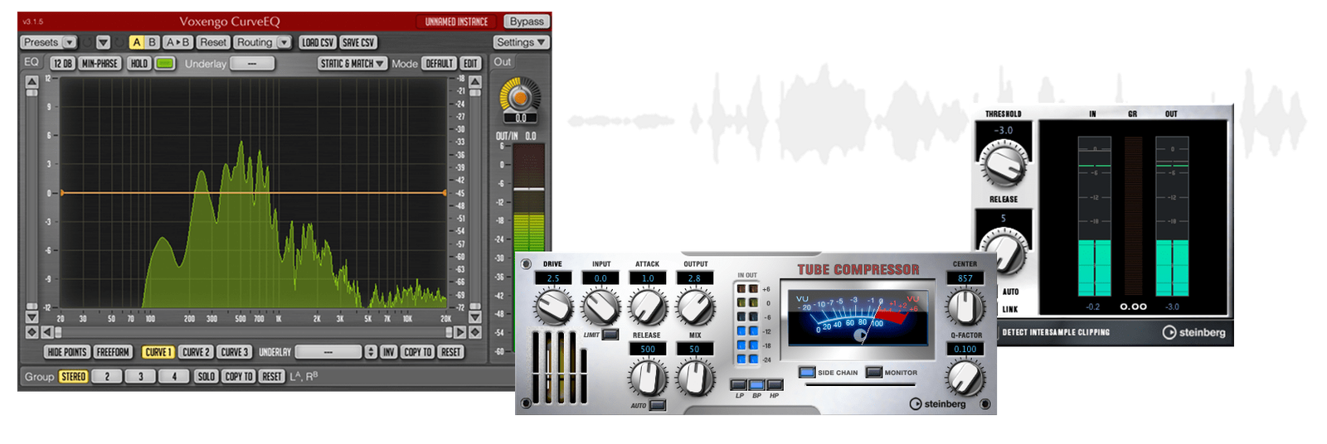Viewport: 1327px width, 444px height.
Task: Click the 12 DB range button
Action: point(63,64)
